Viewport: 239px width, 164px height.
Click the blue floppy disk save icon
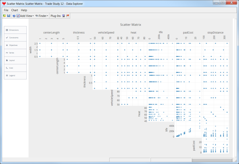9,16
